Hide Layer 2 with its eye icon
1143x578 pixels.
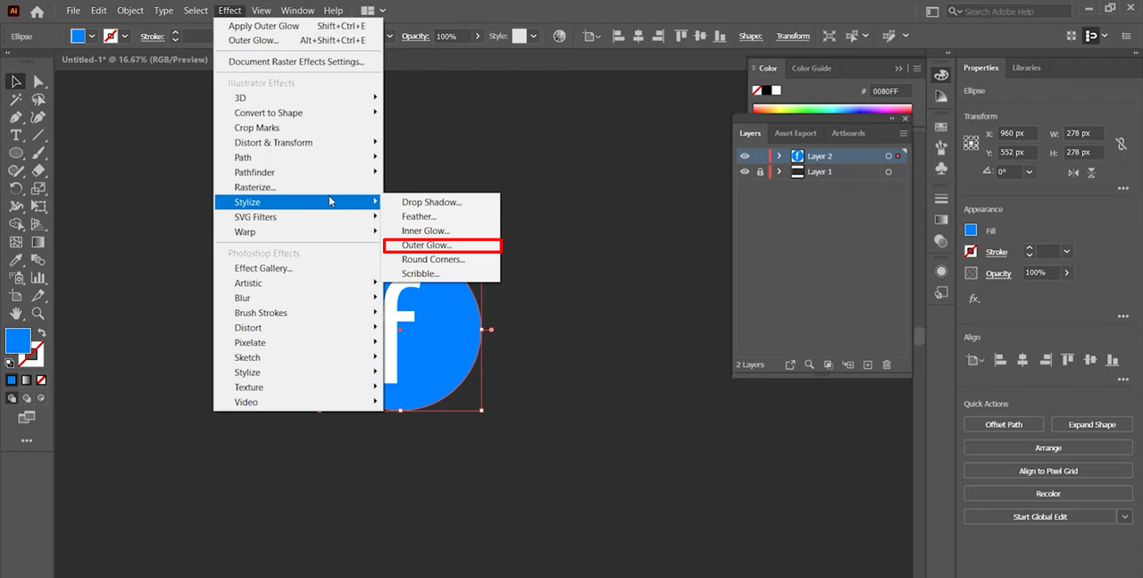tap(745, 156)
